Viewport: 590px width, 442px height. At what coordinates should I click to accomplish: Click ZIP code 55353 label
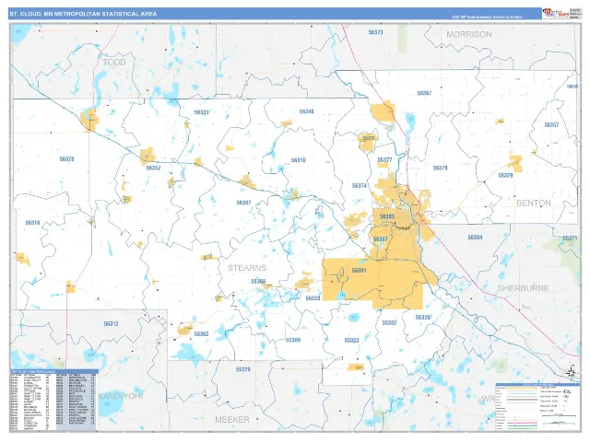(x=351, y=341)
